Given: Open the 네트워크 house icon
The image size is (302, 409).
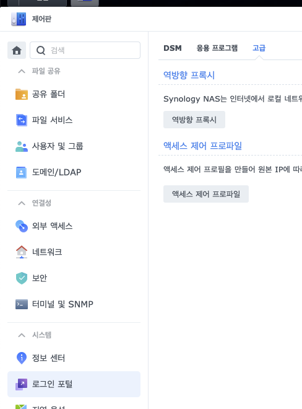Looking at the screenshot, I should [x=22, y=252].
